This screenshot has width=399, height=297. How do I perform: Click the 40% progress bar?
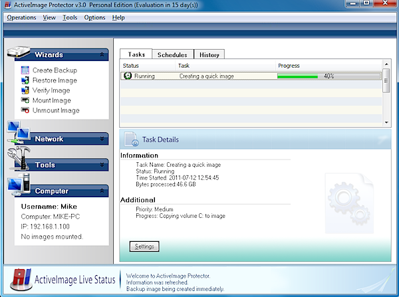click(329, 76)
